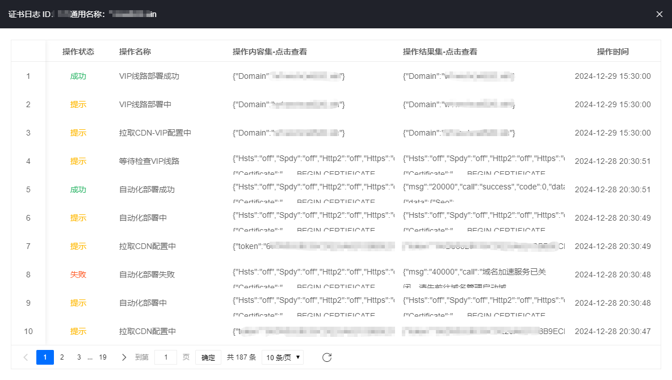Focus the page number input field

pos(166,357)
